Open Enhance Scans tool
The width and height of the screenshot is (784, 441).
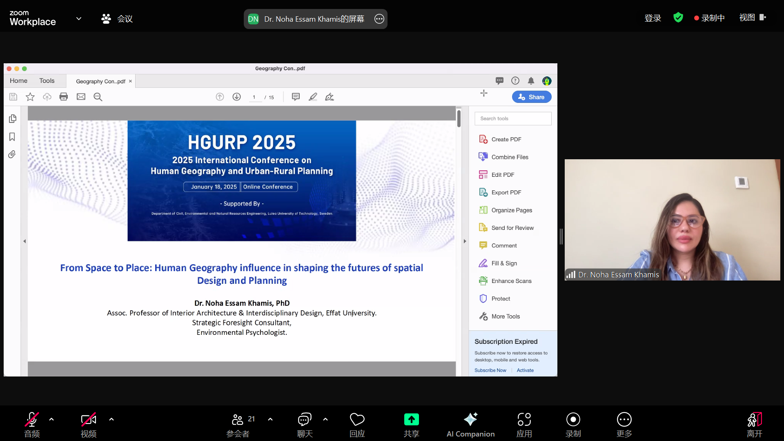(x=505, y=281)
